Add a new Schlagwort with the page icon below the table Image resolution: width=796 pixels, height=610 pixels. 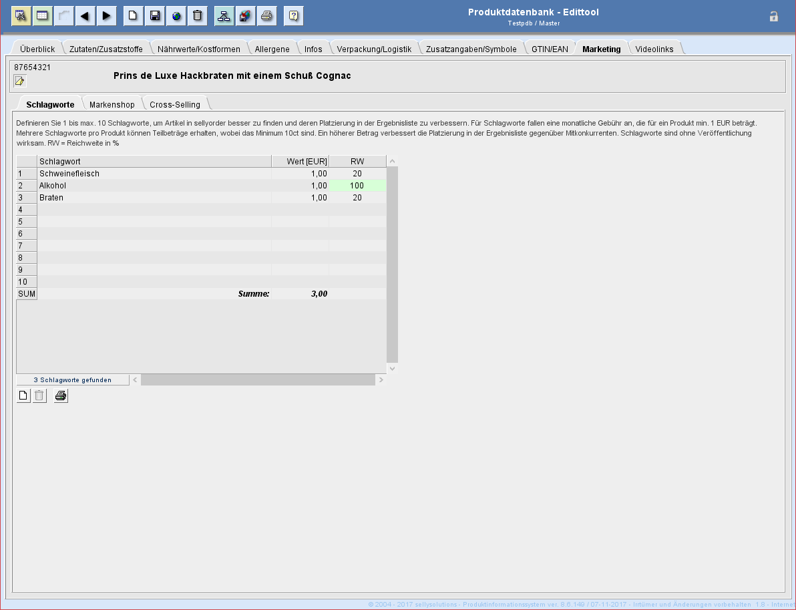pos(23,395)
